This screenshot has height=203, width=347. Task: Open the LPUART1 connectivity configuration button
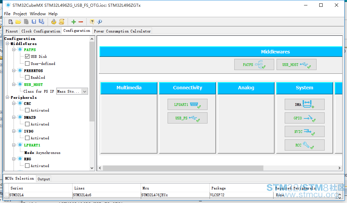(188, 104)
